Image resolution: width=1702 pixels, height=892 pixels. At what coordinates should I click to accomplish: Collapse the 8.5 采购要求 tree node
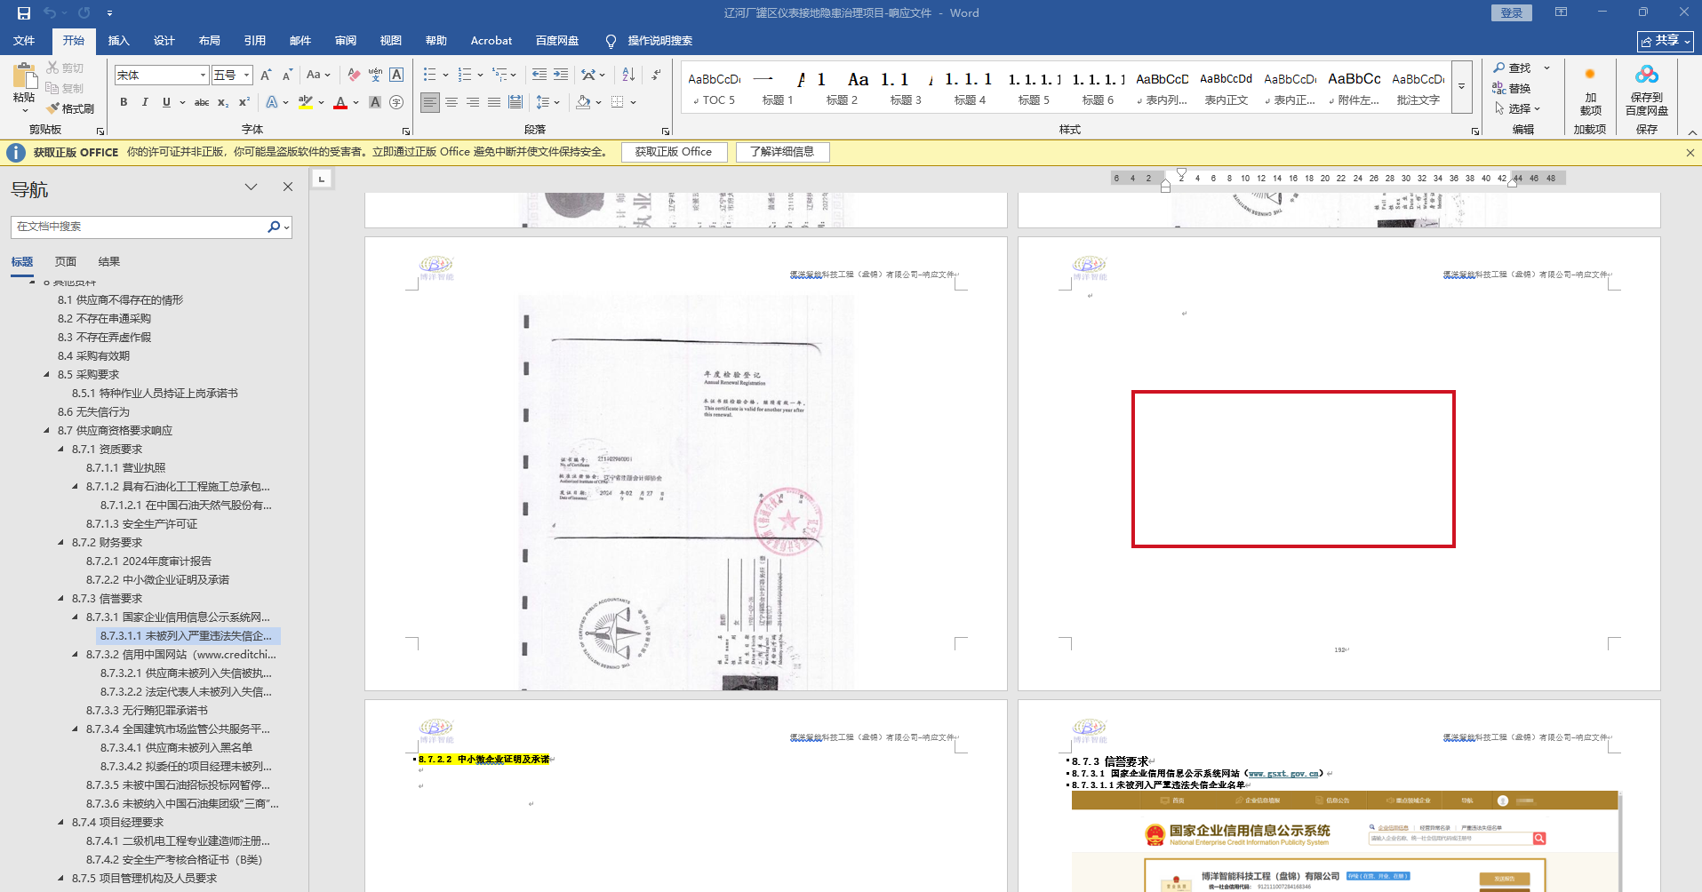(46, 375)
